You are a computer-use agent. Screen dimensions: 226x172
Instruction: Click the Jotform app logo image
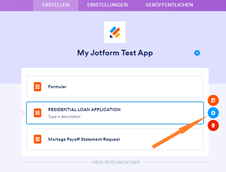[115, 32]
